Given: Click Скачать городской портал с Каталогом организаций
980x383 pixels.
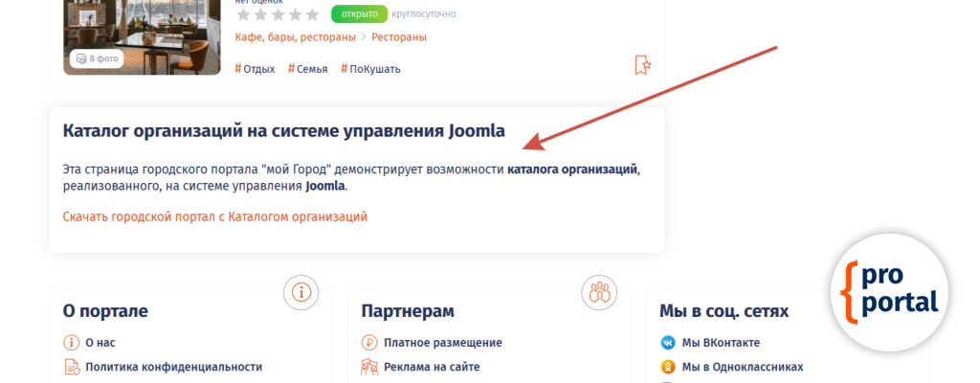Looking at the screenshot, I should point(214,216).
